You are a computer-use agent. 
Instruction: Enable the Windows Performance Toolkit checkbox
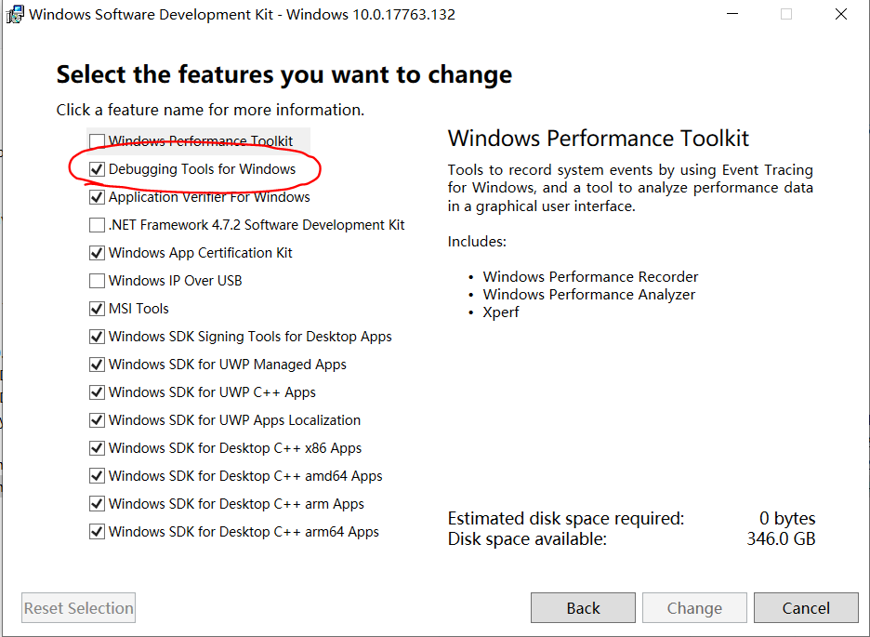click(97, 140)
